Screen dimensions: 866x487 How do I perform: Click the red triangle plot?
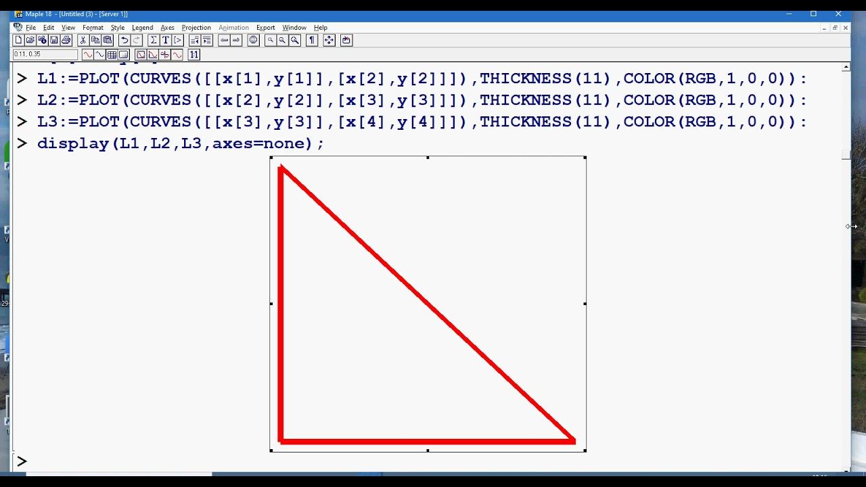pos(428,304)
